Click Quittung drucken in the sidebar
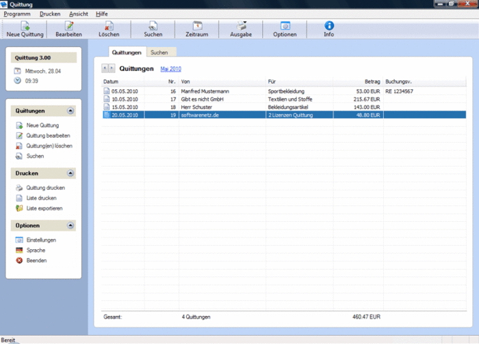The height and width of the screenshot is (344, 479). pyautogui.click(x=45, y=188)
